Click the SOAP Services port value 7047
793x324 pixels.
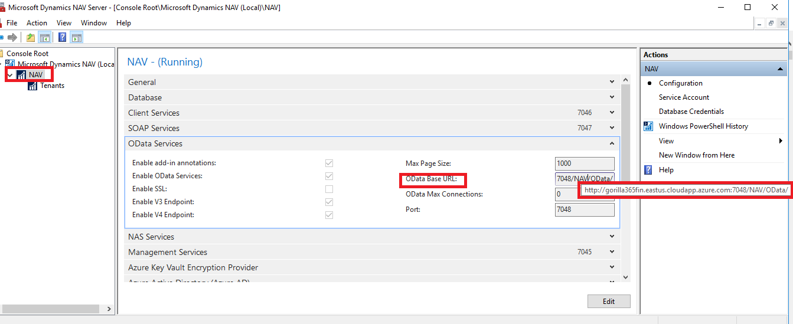click(585, 128)
